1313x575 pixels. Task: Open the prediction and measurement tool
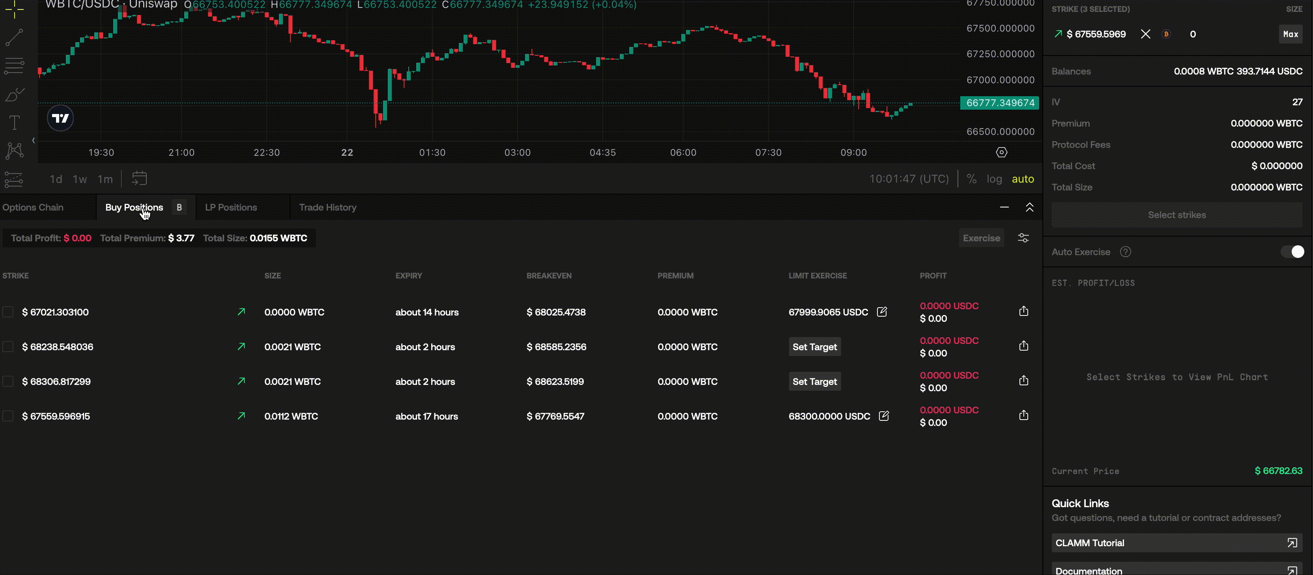coord(14,179)
